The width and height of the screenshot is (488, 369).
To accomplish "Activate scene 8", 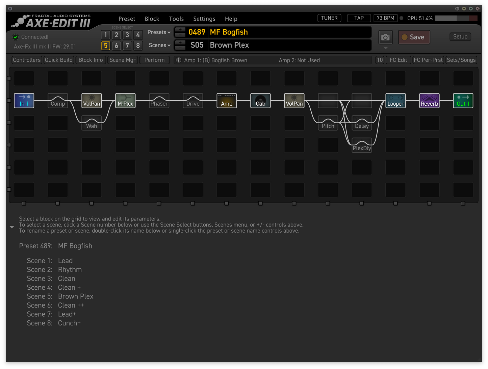I will [138, 46].
